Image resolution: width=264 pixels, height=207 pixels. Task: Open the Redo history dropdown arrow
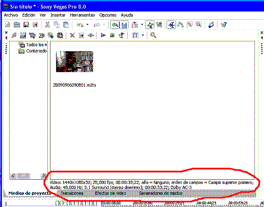[104, 25]
